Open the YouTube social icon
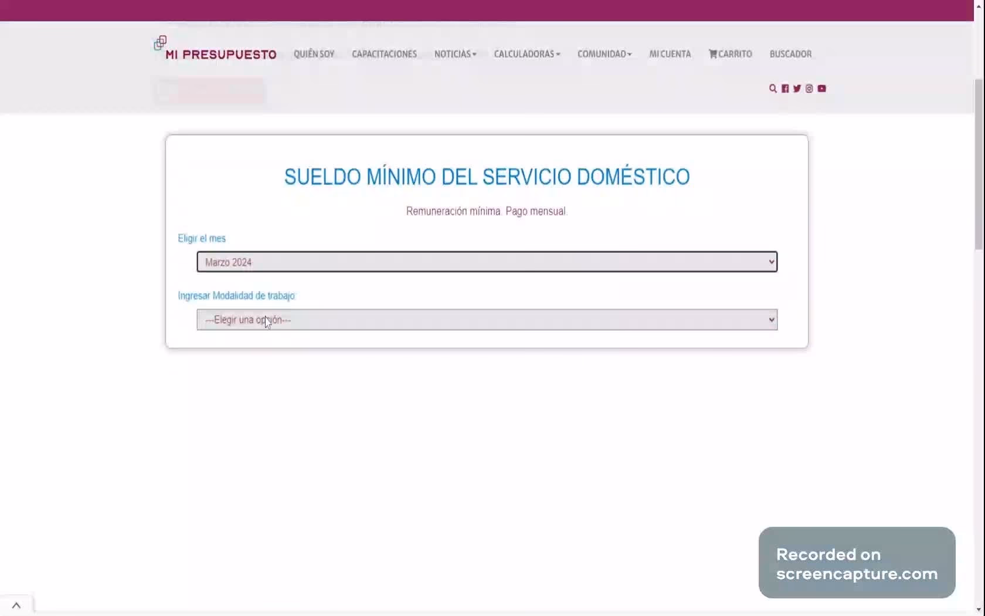 (822, 89)
